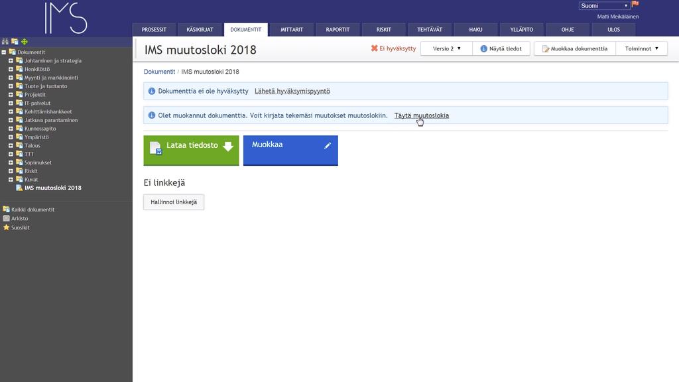Screen dimensions: 679x382
Task: Open the TEHTÄVÄT tab
Action: coord(430,29)
